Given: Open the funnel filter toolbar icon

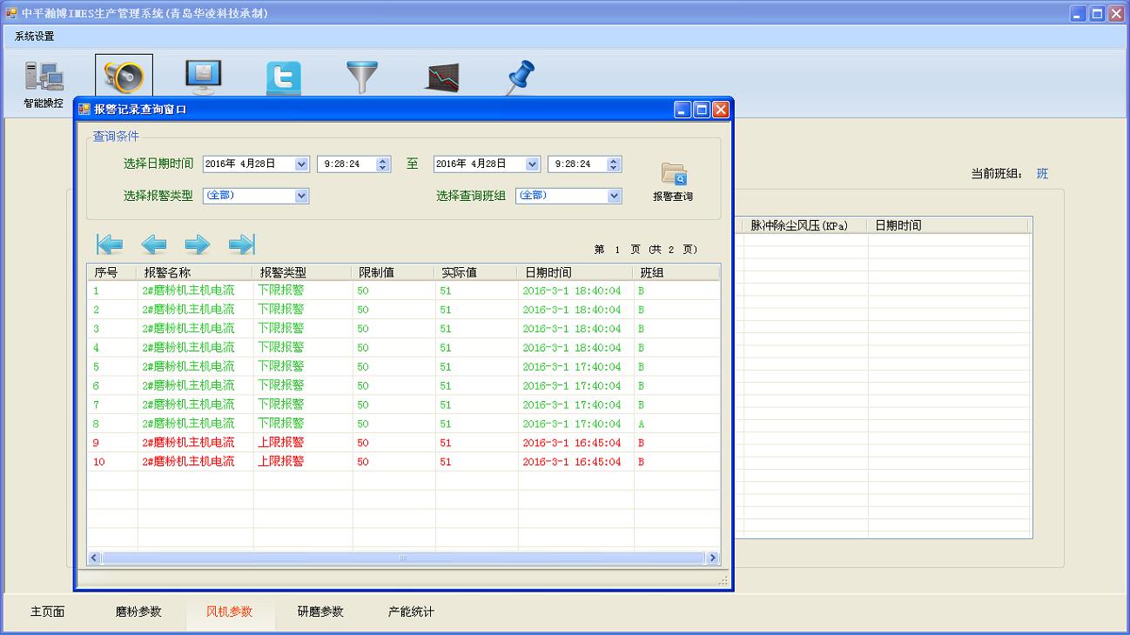Looking at the screenshot, I should tap(362, 77).
